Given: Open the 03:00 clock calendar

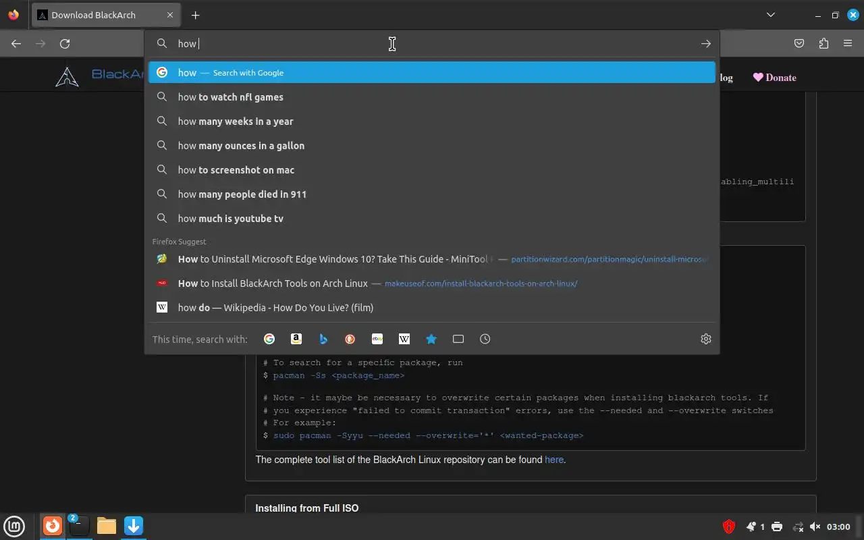Looking at the screenshot, I should (x=838, y=526).
